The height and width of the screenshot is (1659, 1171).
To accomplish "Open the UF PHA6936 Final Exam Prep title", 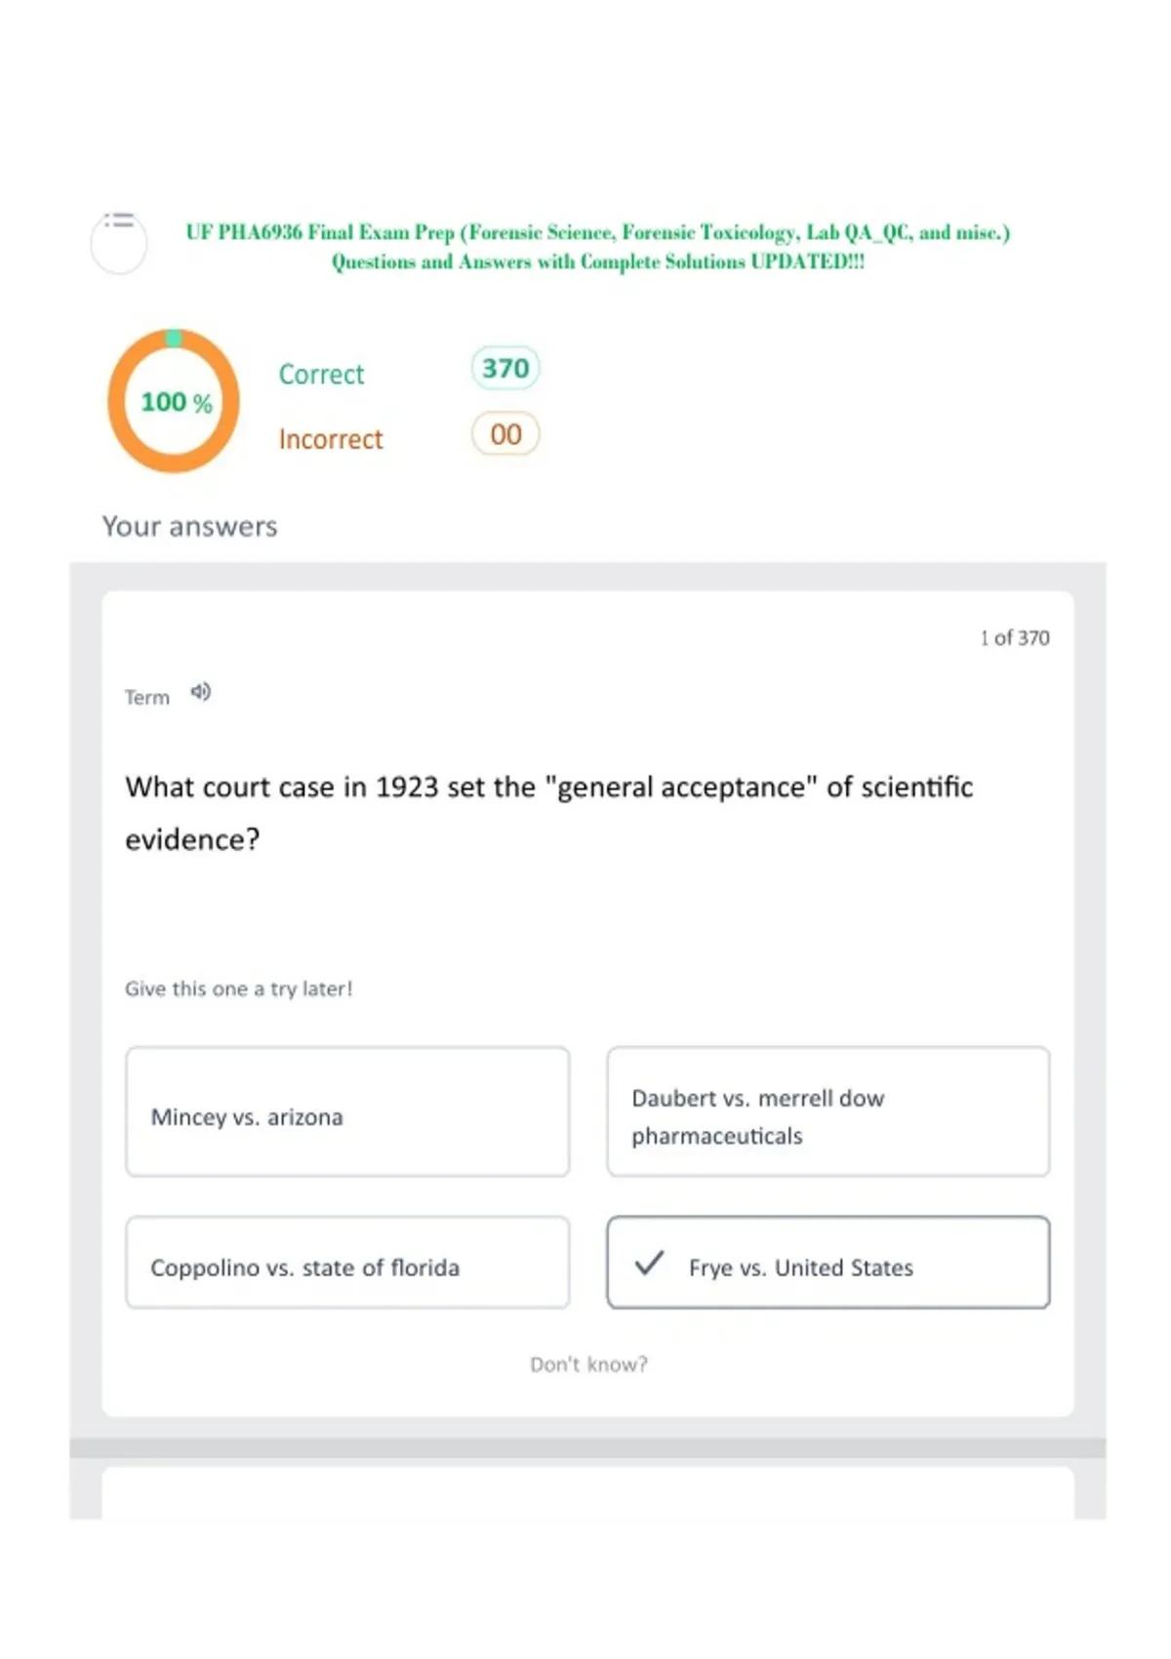I will click(x=597, y=247).
